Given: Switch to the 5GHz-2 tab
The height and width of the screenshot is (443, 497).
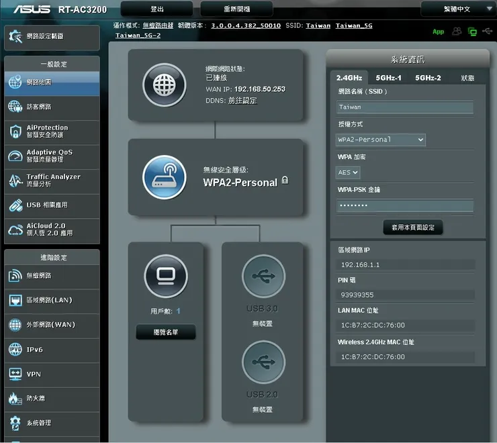Looking at the screenshot, I should click(x=428, y=78).
